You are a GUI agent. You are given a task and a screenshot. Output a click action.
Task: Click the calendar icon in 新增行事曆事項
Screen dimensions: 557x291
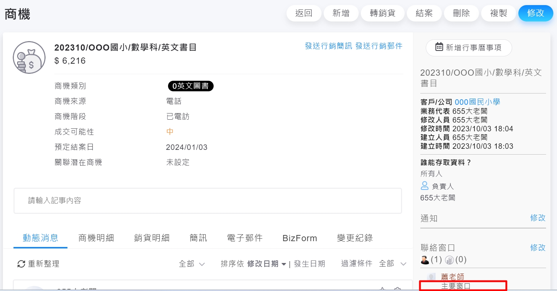439,47
